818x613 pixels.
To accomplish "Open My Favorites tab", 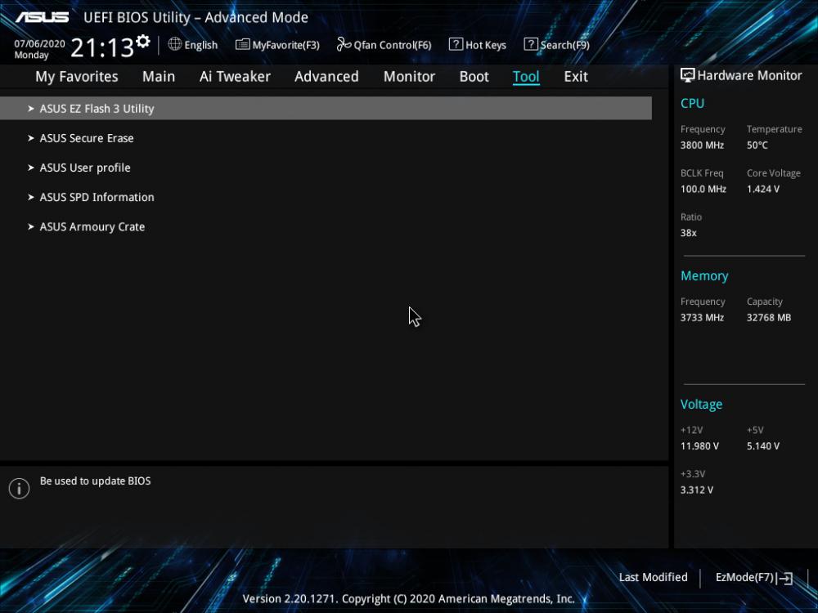I will coord(77,77).
